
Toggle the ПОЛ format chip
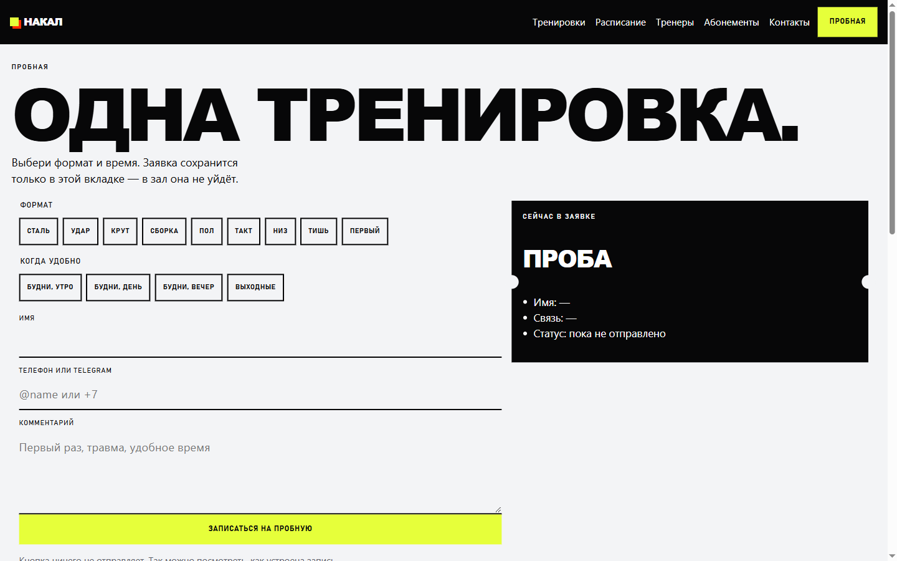[207, 231]
